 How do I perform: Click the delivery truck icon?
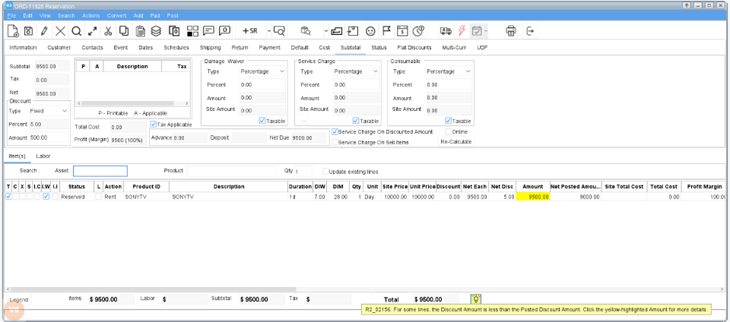click(x=446, y=31)
